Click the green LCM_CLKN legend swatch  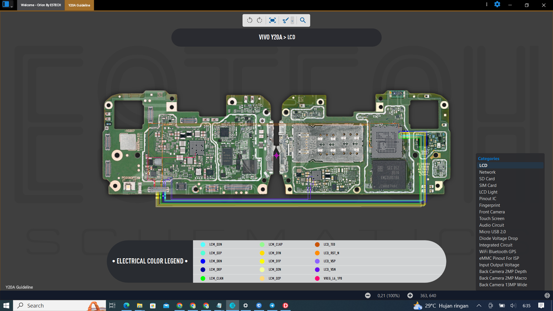coord(203,278)
